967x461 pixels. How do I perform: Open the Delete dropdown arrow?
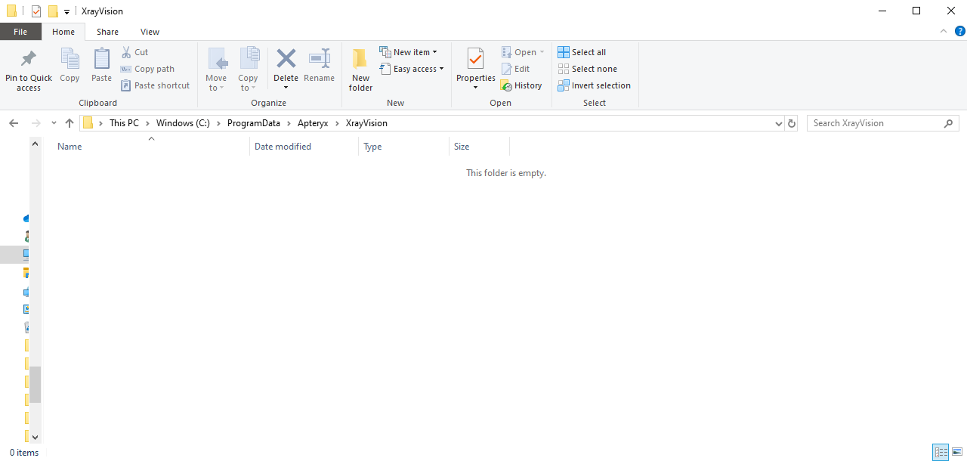(286, 88)
